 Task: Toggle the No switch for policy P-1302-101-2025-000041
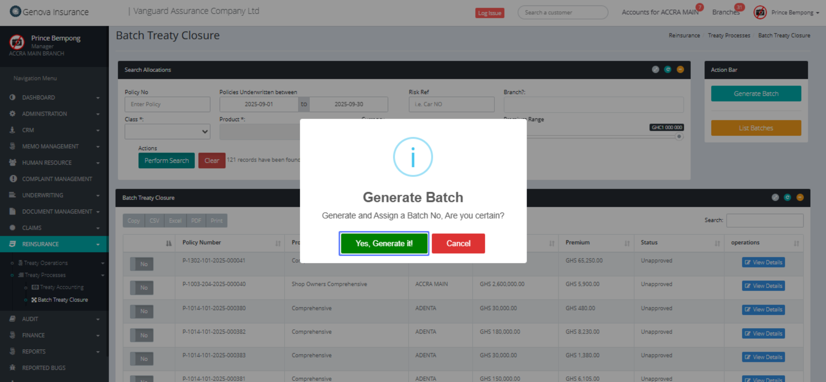(x=142, y=264)
